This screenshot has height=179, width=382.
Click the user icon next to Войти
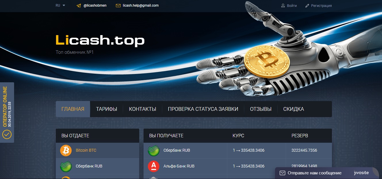click(283, 5)
